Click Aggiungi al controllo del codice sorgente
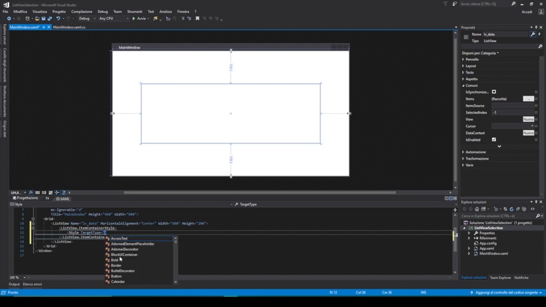 point(506,293)
